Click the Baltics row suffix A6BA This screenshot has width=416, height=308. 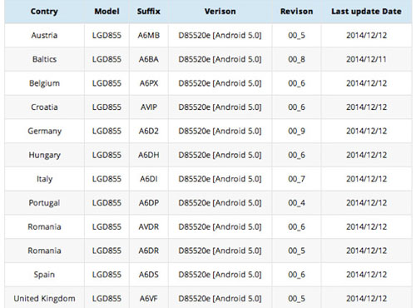pos(149,59)
